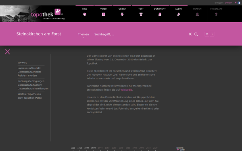Open Weitere Topotheken

[29, 94]
